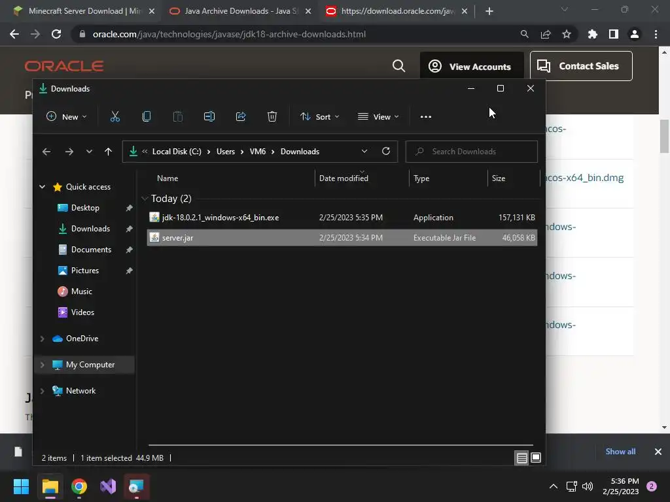Image resolution: width=670 pixels, height=502 pixels.
Task: Expand Network in navigation pane
Action: (43, 391)
